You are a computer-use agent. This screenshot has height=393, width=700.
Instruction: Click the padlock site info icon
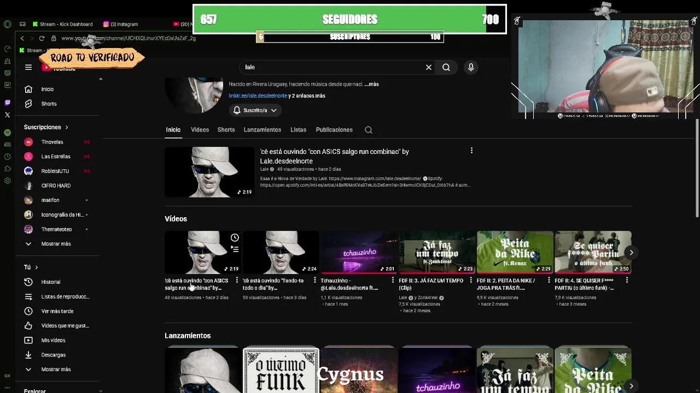pos(54,38)
